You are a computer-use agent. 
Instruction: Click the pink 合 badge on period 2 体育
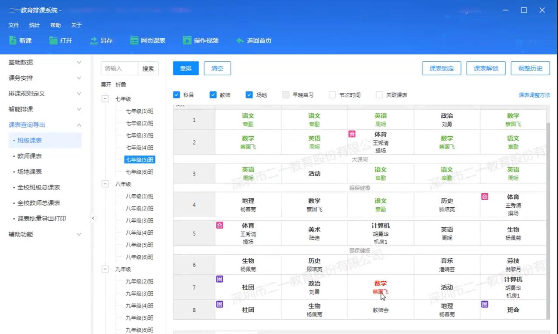click(x=352, y=134)
